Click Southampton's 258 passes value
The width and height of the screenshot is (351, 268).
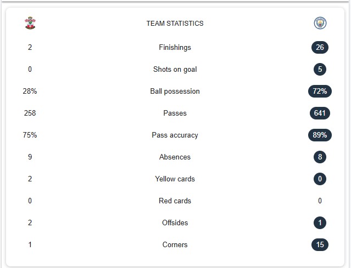(x=30, y=113)
